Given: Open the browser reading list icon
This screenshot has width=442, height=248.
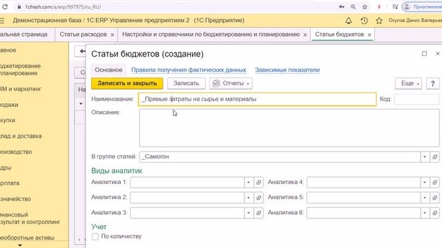Looking at the screenshot, I should pyautogui.click(x=395, y=6).
